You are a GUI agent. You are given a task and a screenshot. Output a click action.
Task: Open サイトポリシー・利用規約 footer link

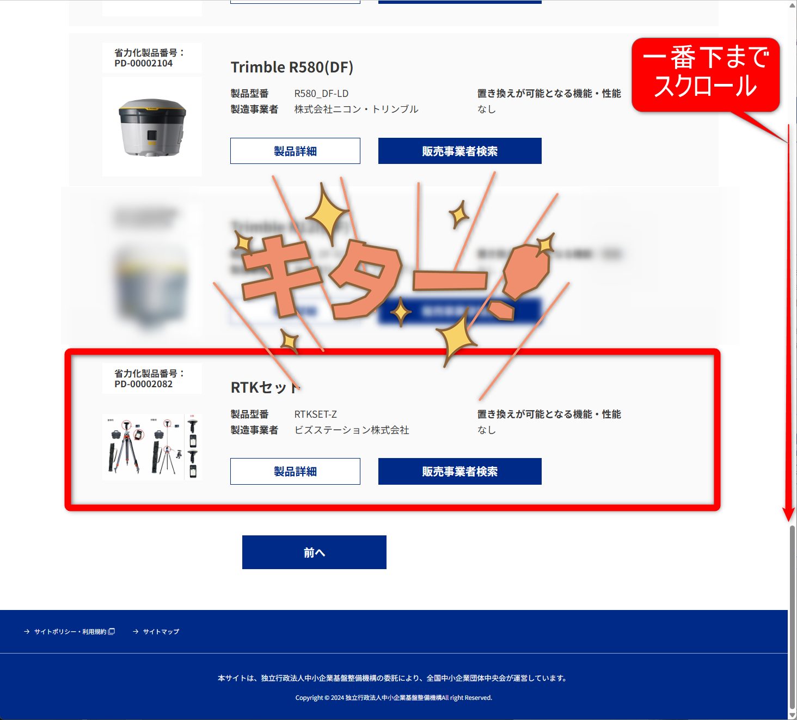click(x=70, y=632)
